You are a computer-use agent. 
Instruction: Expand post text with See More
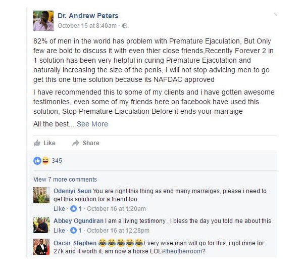[x=92, y=124]
